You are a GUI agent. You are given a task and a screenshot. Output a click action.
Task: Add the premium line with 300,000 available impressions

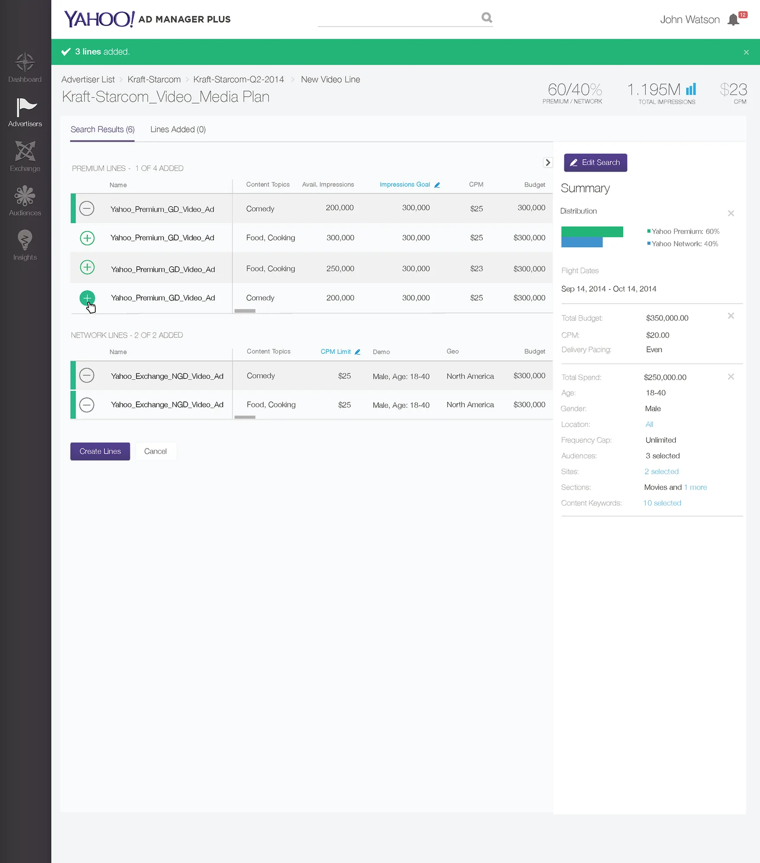[x=87, y=238]
